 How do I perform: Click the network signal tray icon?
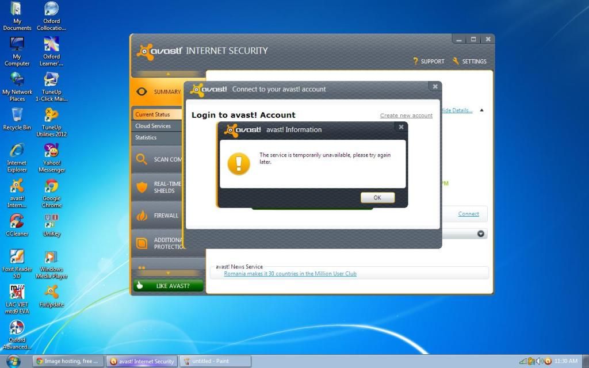click(x=523, y=361)
